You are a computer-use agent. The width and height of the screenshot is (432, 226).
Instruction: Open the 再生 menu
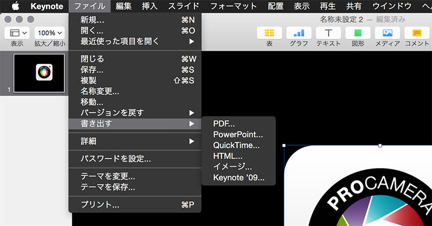coord(328,6)
